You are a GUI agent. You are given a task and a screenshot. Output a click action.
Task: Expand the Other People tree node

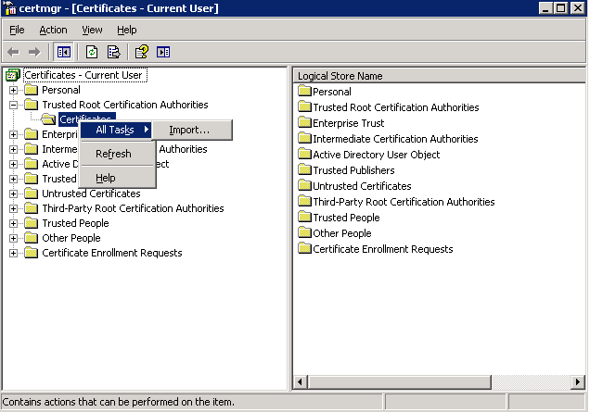click(x=13, y=238)
